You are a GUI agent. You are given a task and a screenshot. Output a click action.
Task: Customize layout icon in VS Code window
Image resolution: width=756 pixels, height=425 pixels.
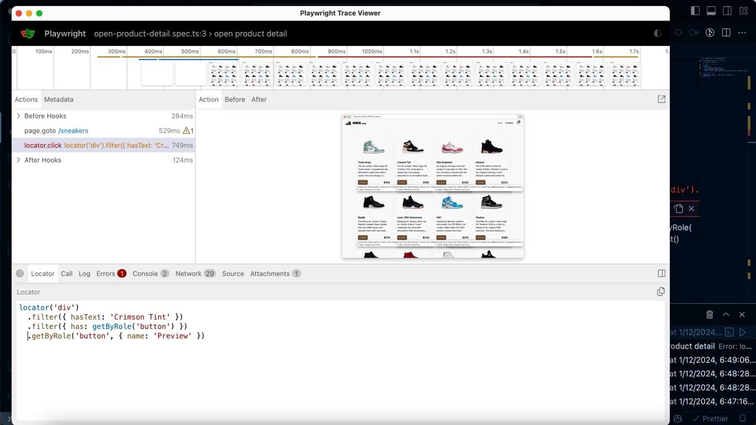click(x=743, y=11)
